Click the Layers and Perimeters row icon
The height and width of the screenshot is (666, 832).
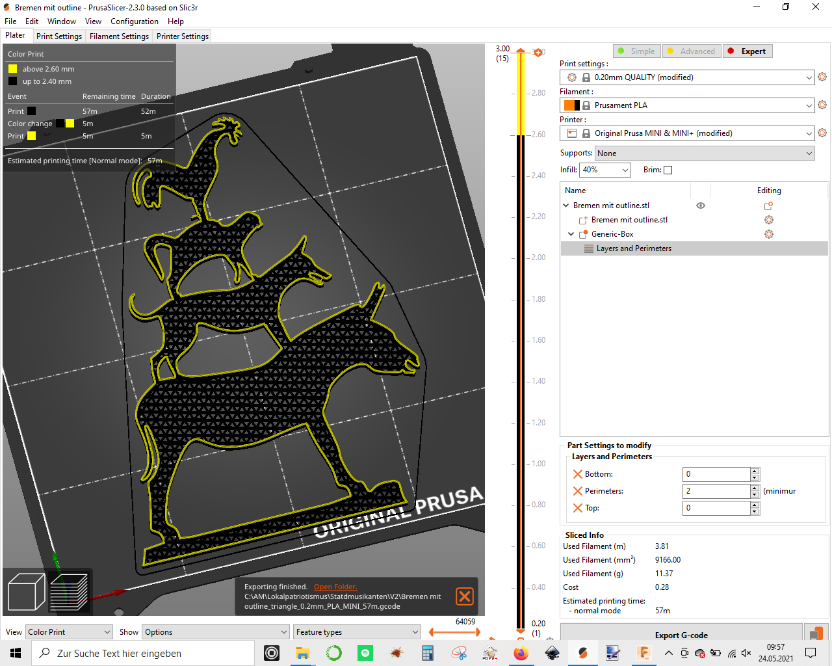(x=588, y=248)
